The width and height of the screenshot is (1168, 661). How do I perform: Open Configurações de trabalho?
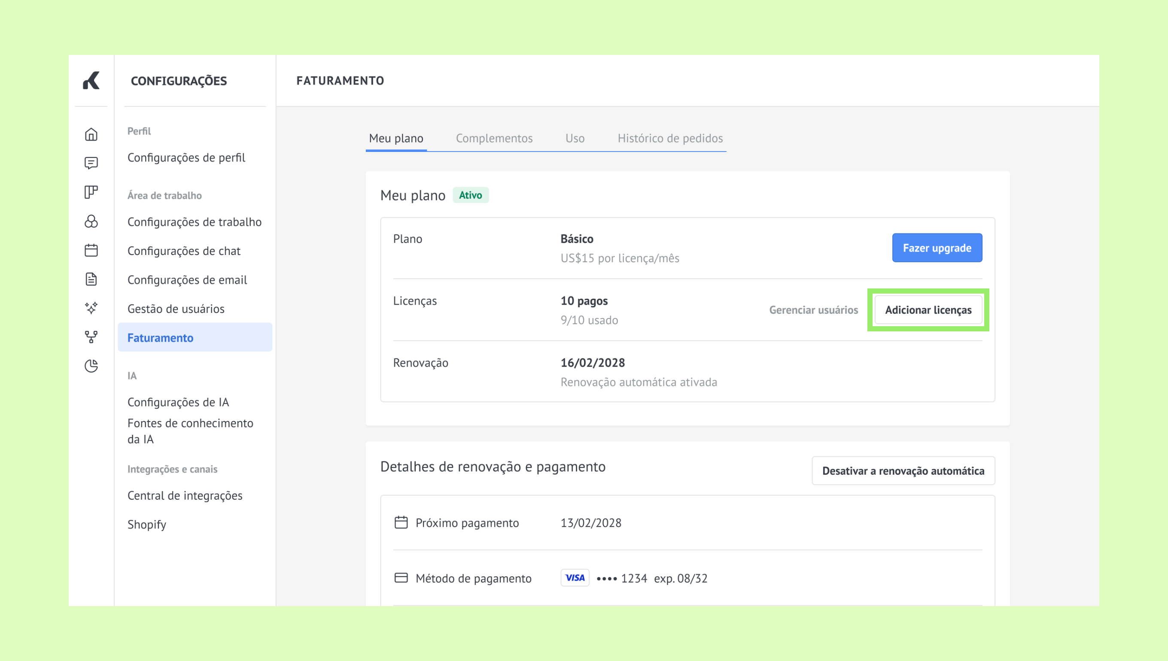[x=195, y=222]
